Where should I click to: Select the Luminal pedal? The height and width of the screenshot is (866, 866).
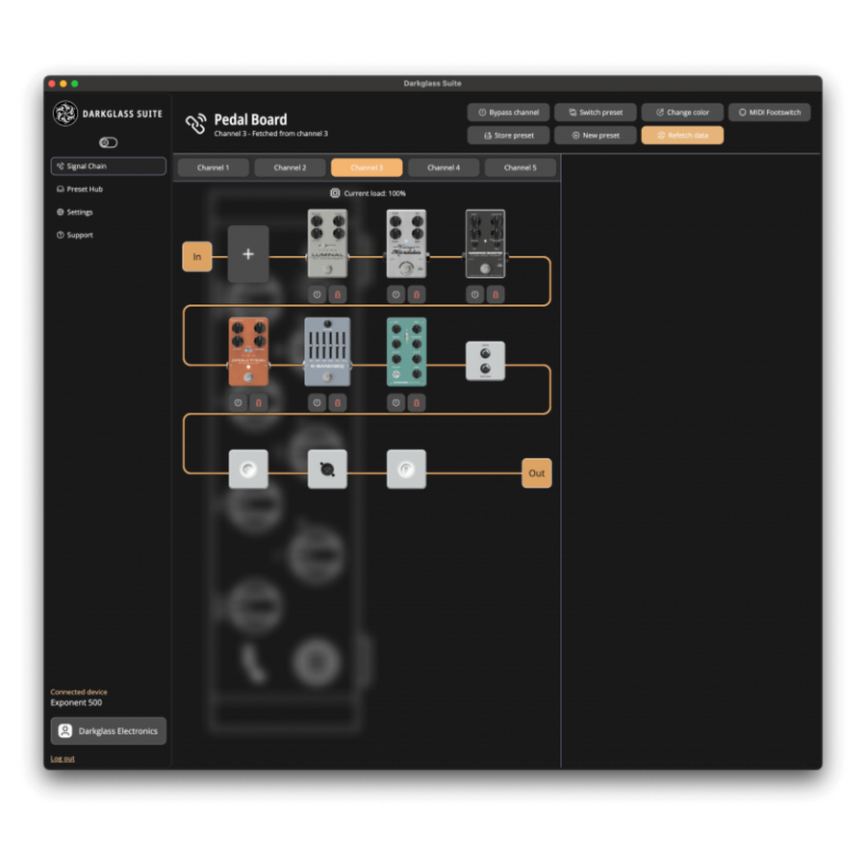(327, 243)
